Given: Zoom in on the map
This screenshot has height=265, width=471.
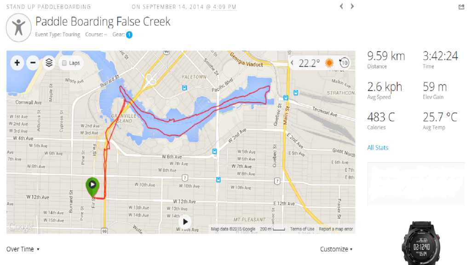Looking at the screenshot, I should coord(17,63).
